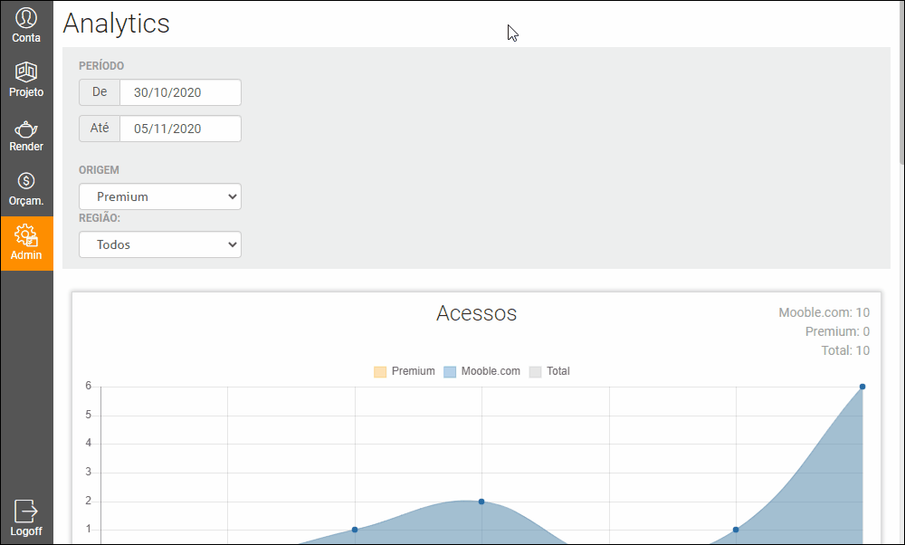Toggle the Total legend series

point(549,371)
